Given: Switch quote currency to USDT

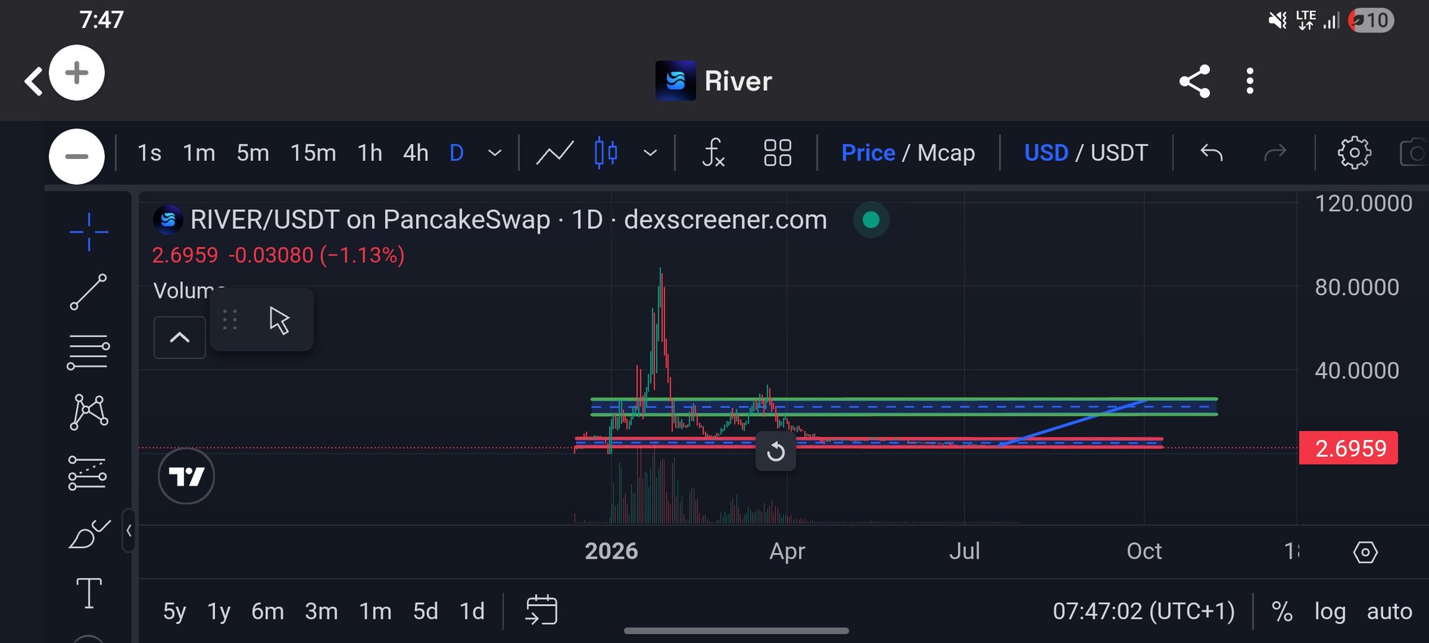Looking at the screenshot, I should [x=1119, y=153].
